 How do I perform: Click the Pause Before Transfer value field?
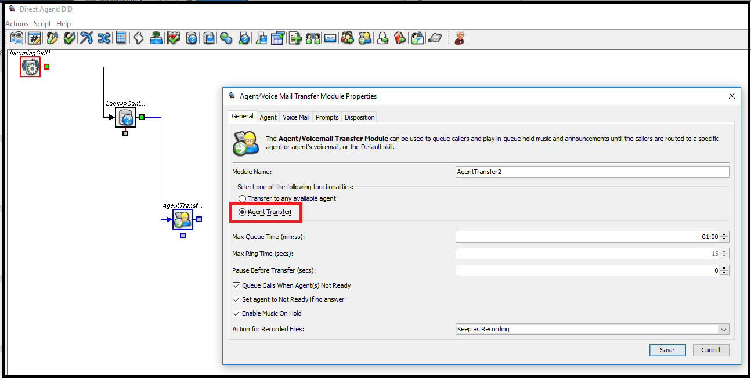pyautogui.click(x=588, y=270)
